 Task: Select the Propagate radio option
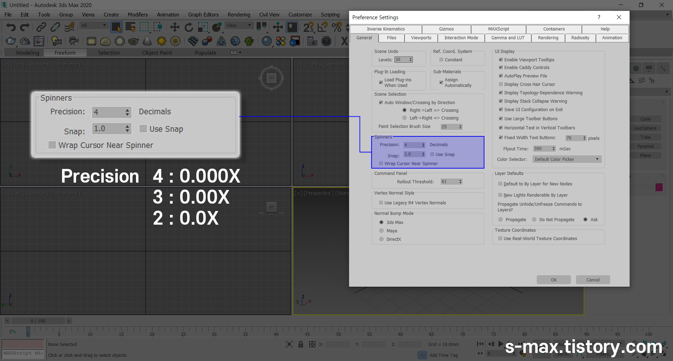[x=501, y=219]
